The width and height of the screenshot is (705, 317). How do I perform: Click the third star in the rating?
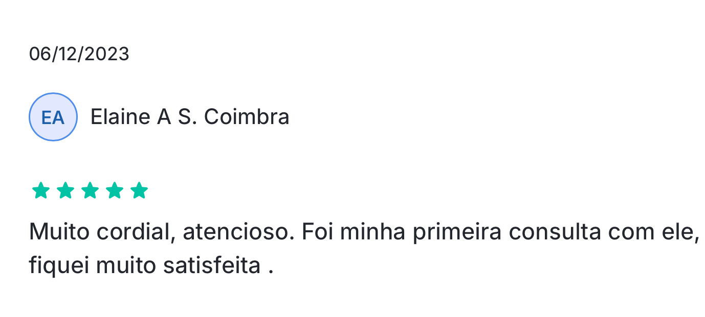90,191
